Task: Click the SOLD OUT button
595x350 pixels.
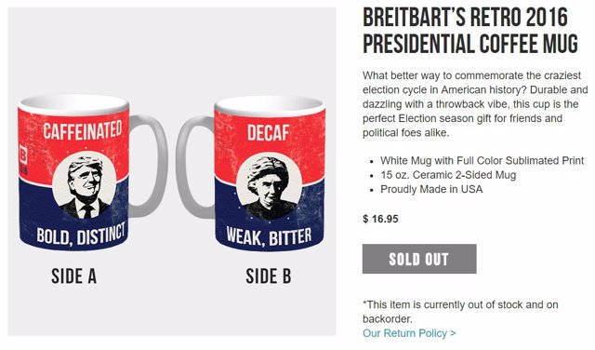Action: [419, 259]
